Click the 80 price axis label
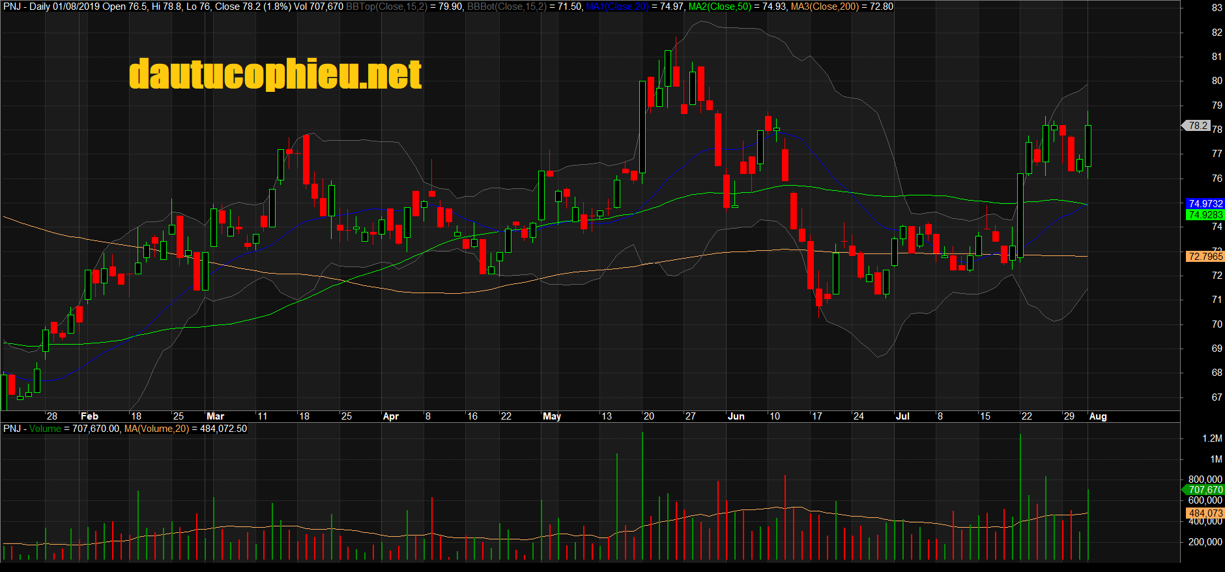This screenshot has height=572, width=1225. pos(1217,81)
